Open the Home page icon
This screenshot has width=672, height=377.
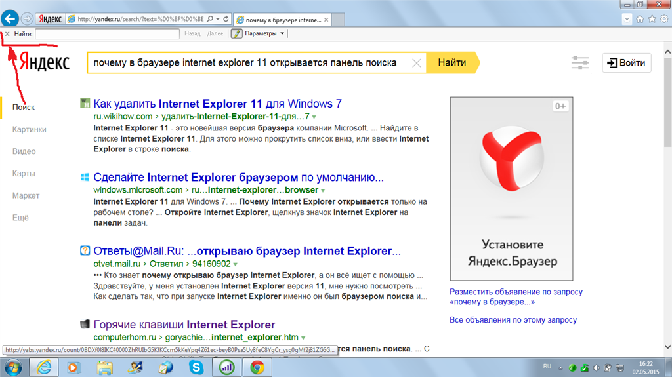[640, 19]
